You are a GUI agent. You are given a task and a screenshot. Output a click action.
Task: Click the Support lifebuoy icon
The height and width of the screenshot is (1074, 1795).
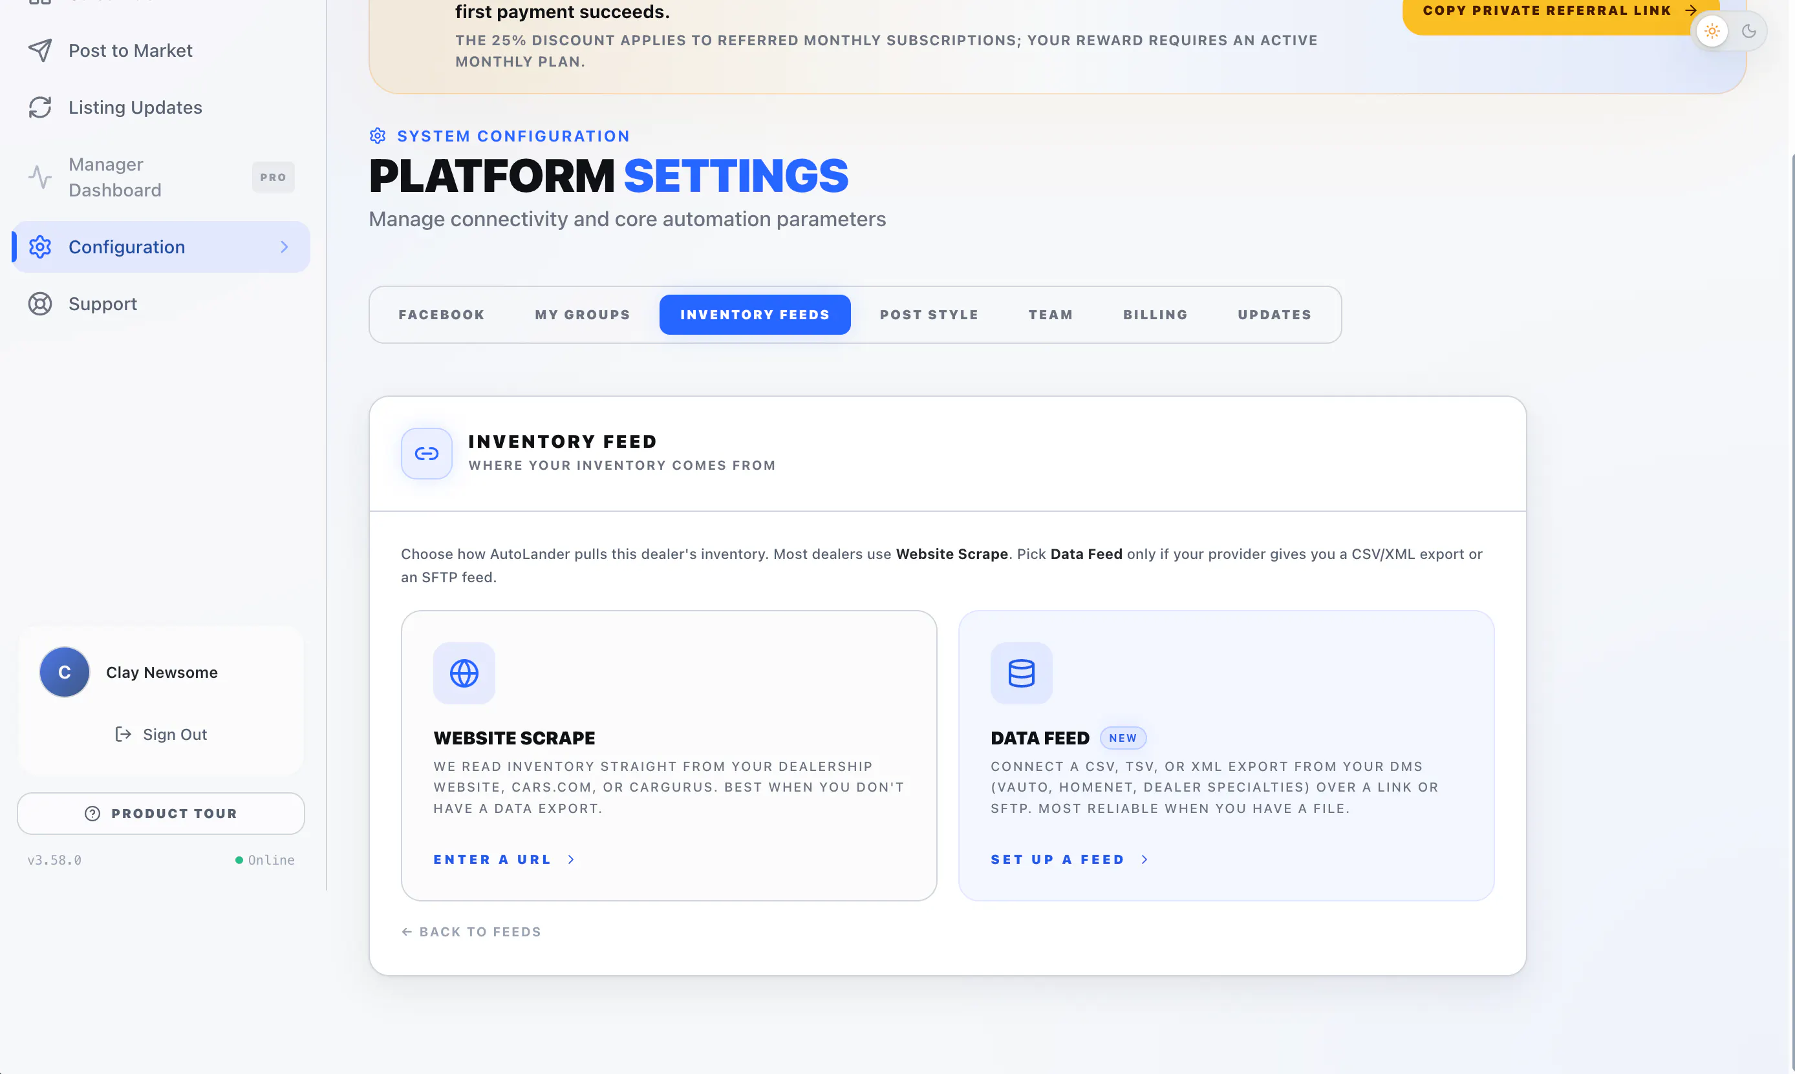tap(40, 304)
